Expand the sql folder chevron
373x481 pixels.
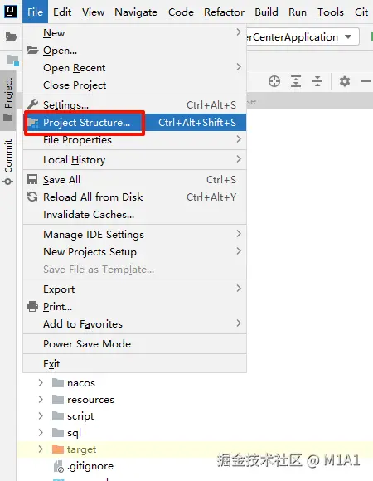[x=41, y=433]
